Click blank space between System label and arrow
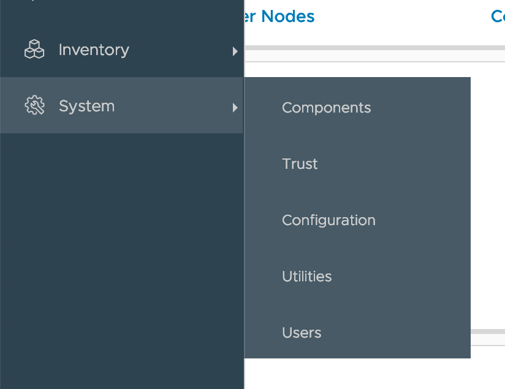 (x=172, y=106)
